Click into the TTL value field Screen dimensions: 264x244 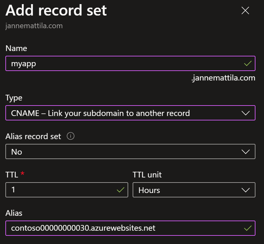(x=67, y=190)
